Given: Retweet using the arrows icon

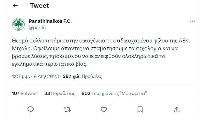Looking at the screenshot, I should click(67, 109).
